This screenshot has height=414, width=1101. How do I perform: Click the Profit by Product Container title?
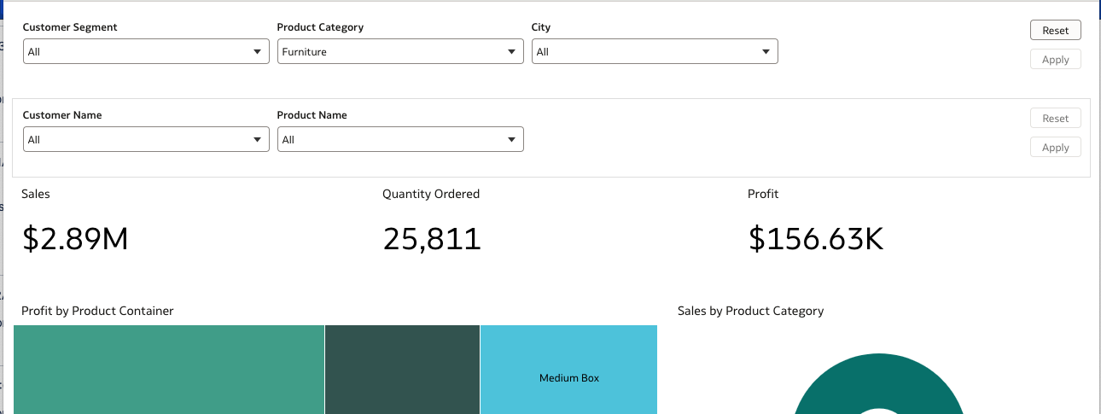[x=97, y=311]
